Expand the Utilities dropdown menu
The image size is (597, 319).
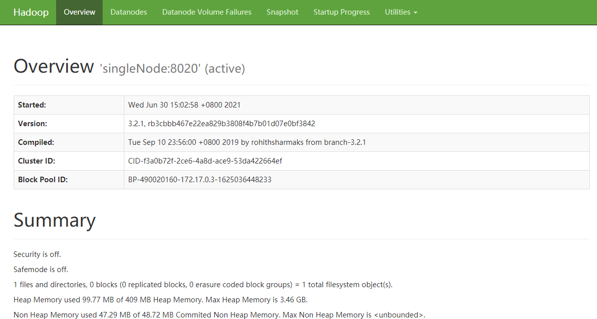click(x=401, y=12)
